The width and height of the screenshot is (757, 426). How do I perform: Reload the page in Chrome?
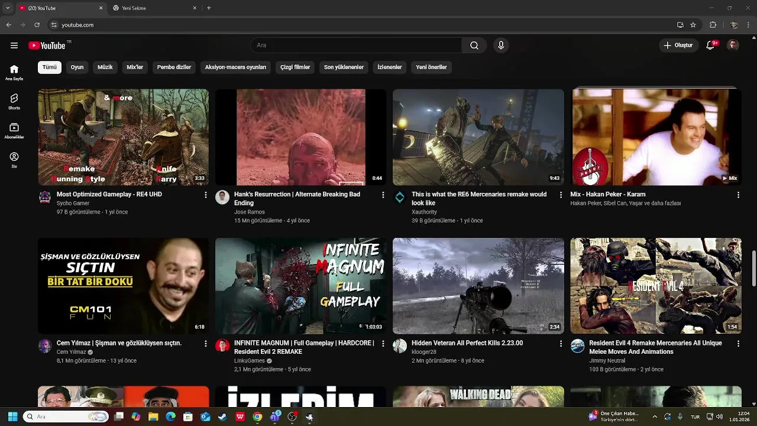coord(37,25)
